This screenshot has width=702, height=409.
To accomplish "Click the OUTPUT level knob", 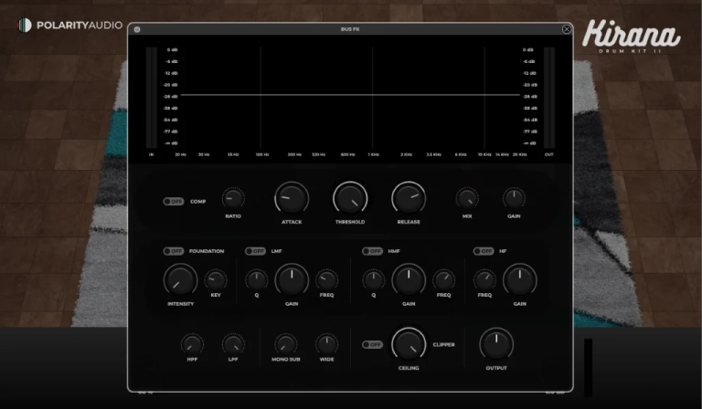I will 496,344.
